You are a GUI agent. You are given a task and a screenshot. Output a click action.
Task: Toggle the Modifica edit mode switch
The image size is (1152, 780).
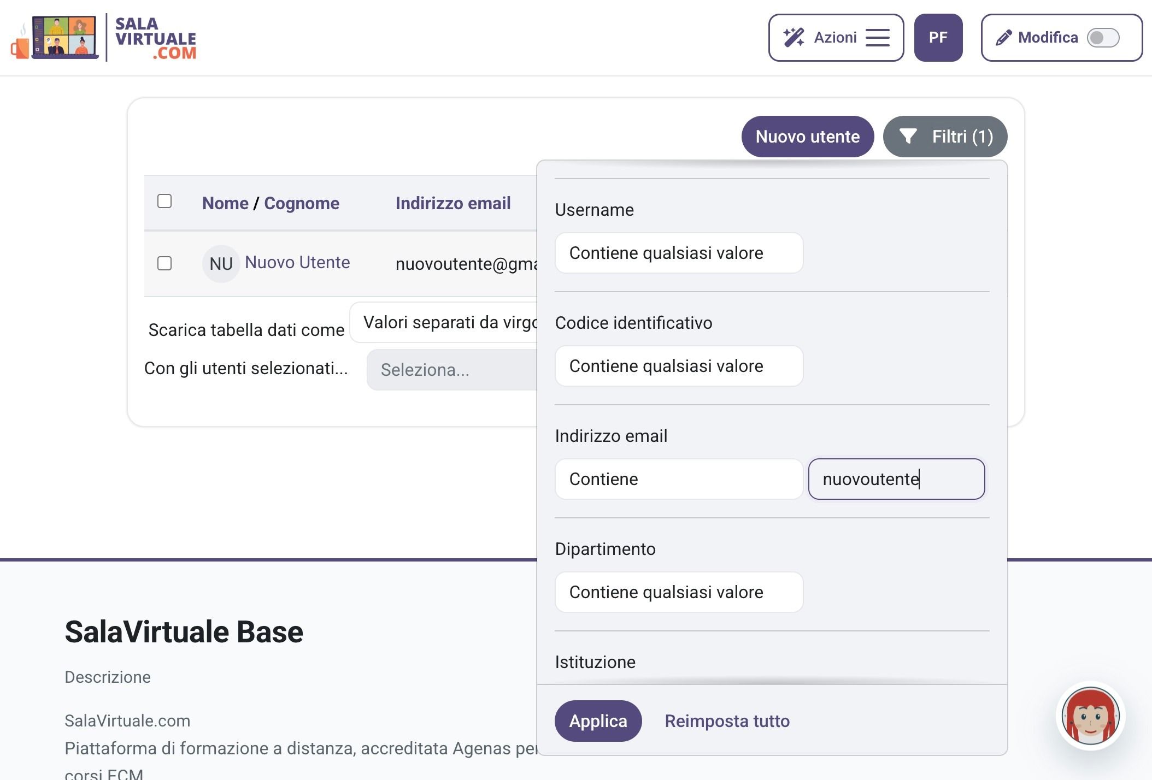point(1103,38)
